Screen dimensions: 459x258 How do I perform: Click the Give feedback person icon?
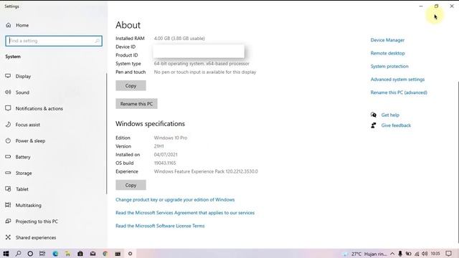coord(374,125)
